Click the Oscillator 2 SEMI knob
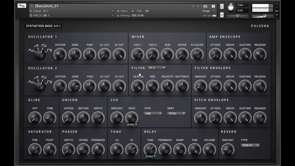Viewport: 295px width, 166px height. coord(75,86)
